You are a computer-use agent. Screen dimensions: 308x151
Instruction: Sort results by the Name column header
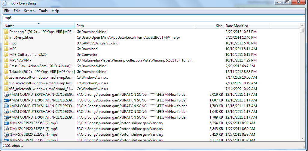39,26
